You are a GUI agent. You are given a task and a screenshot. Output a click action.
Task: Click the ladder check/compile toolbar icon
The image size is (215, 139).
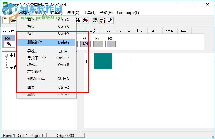110,21
